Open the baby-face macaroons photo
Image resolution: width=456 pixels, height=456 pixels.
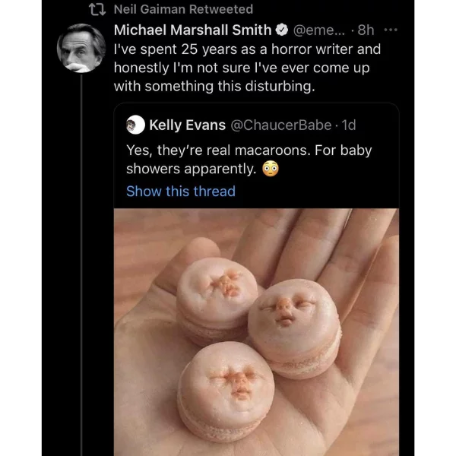click(x=256, y=332)
